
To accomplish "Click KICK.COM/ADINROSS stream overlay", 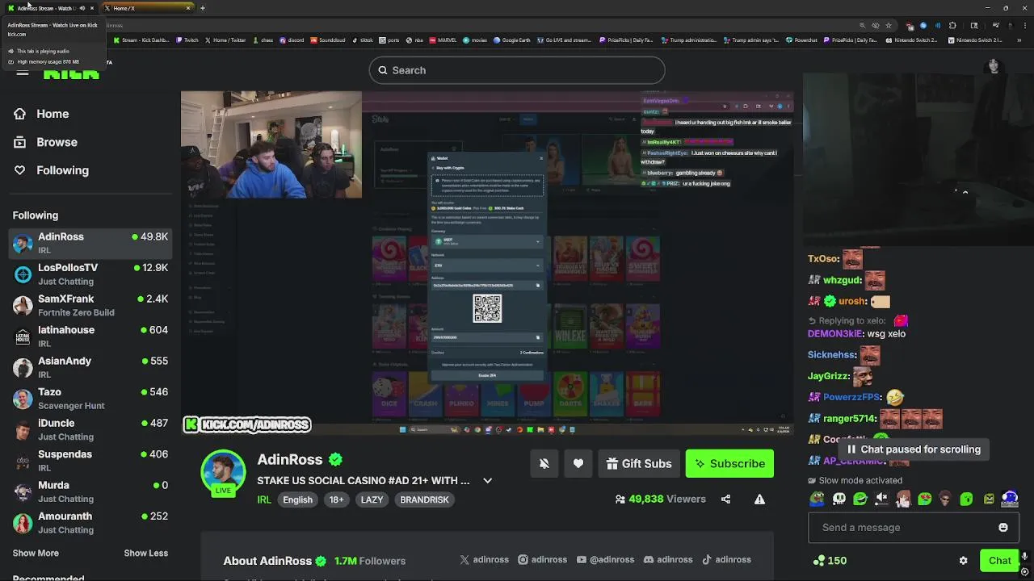I will point(247,424).
